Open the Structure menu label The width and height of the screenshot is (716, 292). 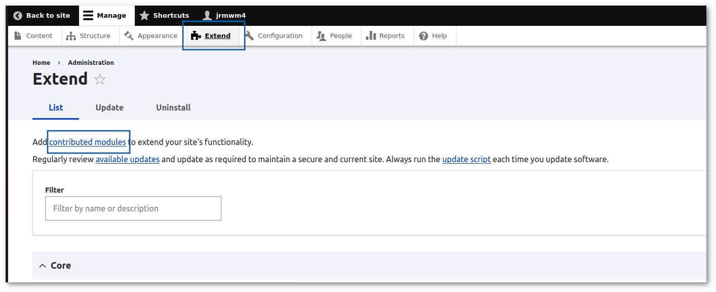coord(95,36)
